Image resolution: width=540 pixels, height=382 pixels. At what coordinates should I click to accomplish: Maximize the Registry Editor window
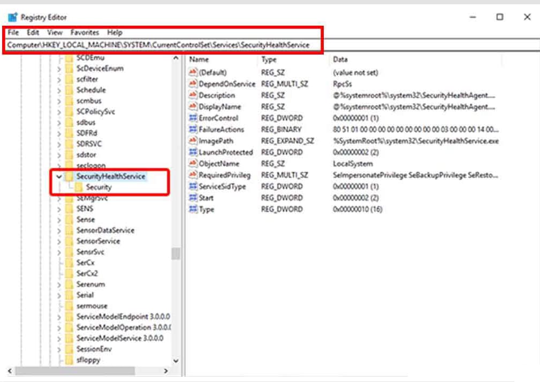click(x=500, y=17)
